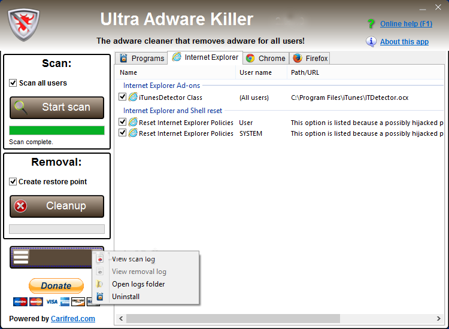Image resolution: width=449 pixels, height=329 pixels.
Task: Click IE icon in the User policies row
Action: click(133, 122)
